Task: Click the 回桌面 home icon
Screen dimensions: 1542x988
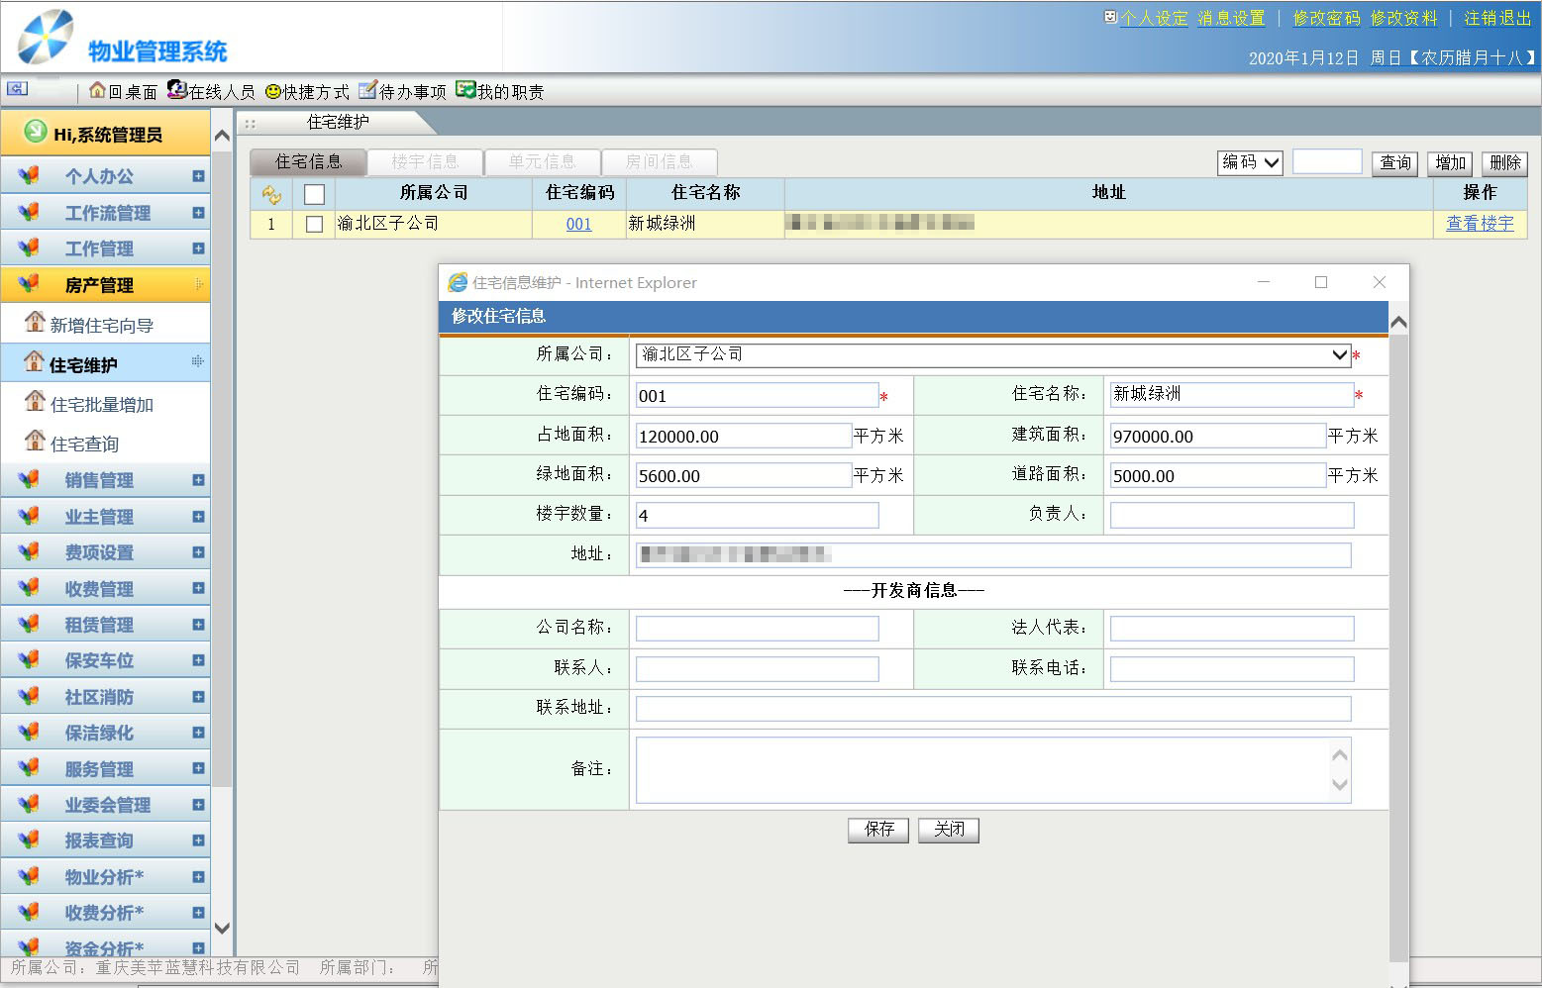Action: [97, 91]
